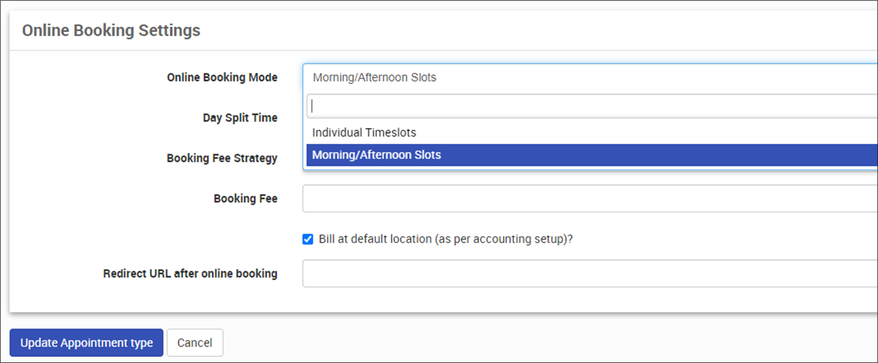Choose the highlighted Morning/Afternoon Slots option
The image size is (878, 363).
(376, 155)
